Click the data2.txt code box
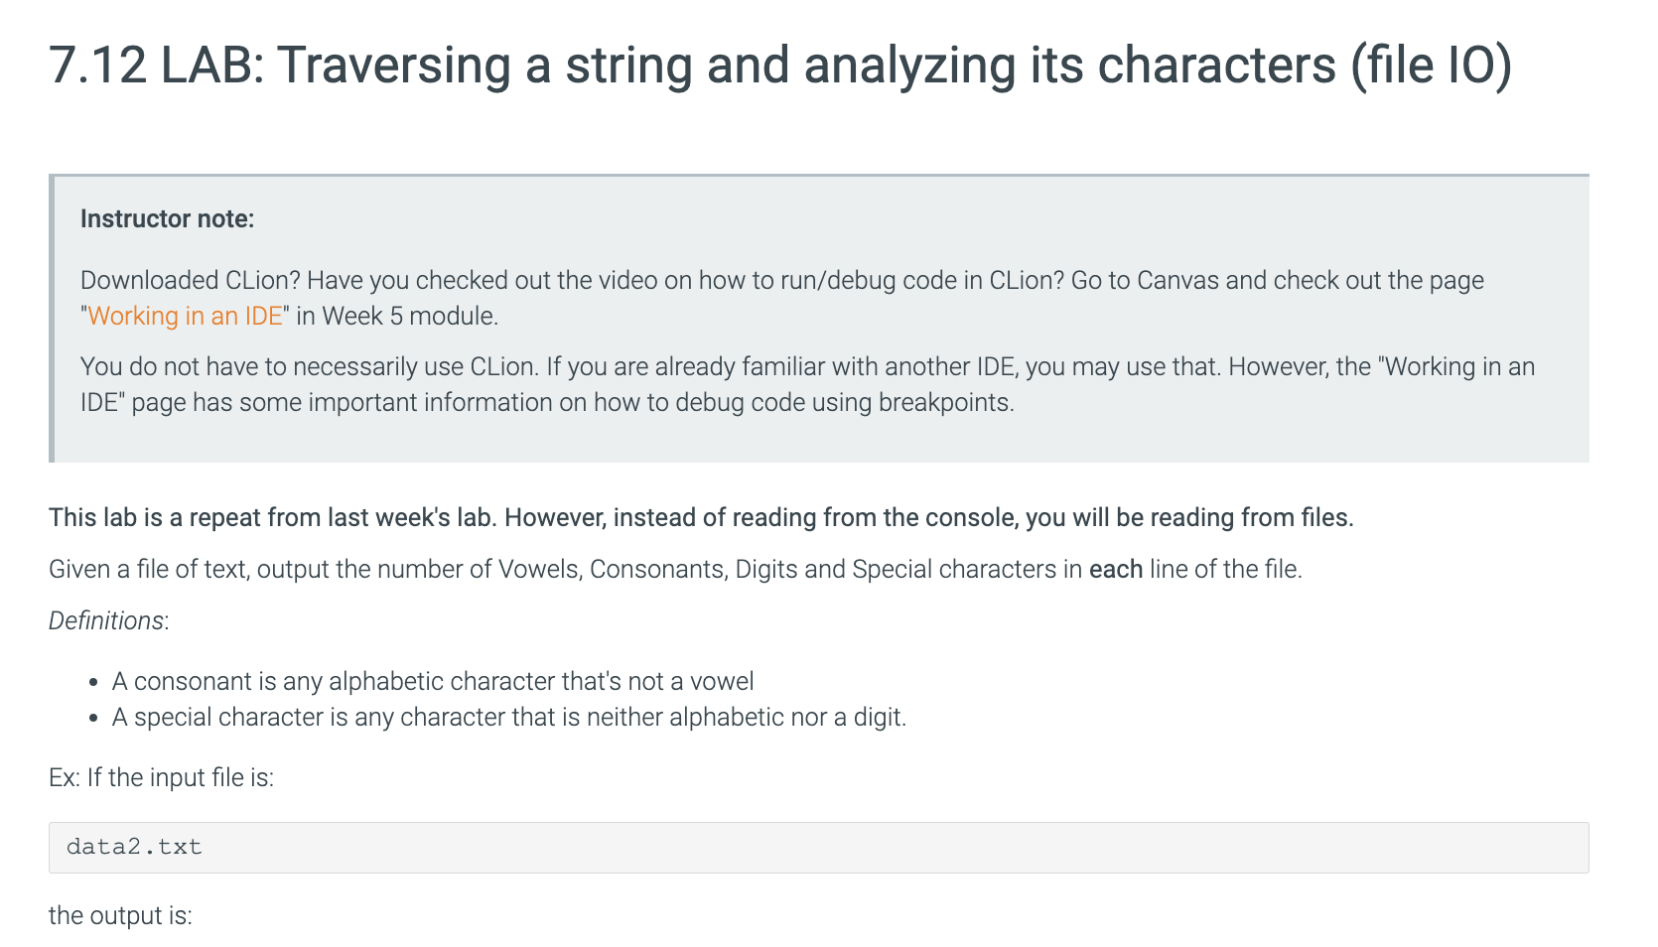 (818, 847)
